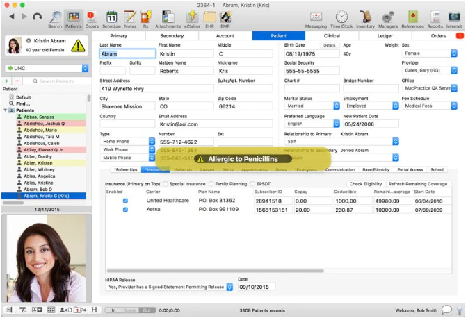Open the Employment dropdown

(x=371, y=106)
